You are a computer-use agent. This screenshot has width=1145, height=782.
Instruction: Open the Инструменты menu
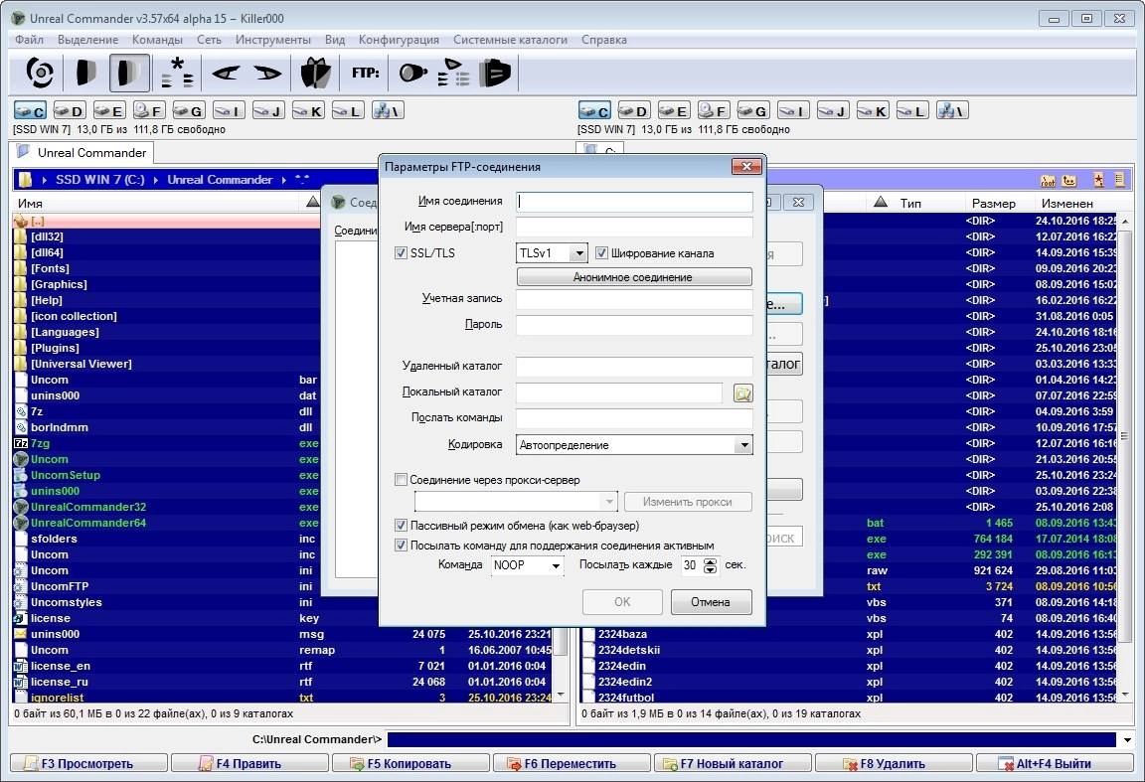click(273, 40)
